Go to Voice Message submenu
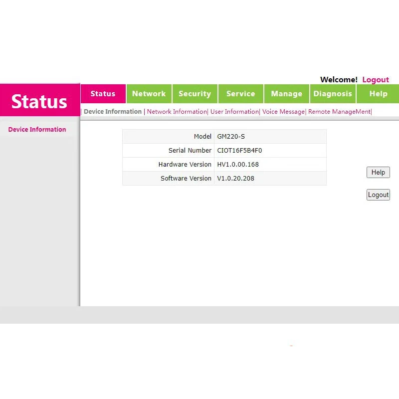This screenshot has height=399, width=399. (x=283, y=111)
